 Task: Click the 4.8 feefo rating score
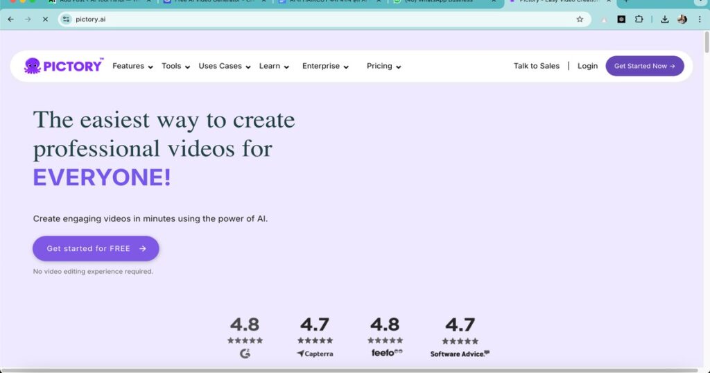[385, 324]
